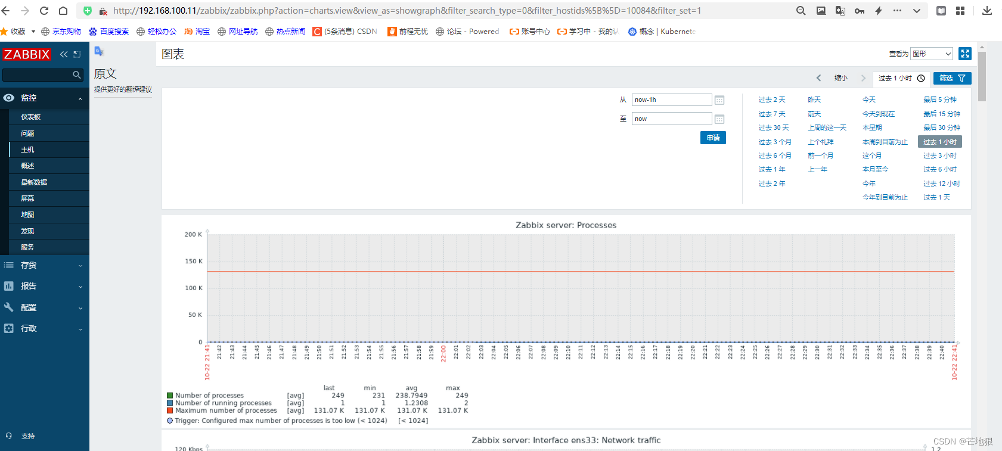Click the page vertical scrollbar thumb

click(982, 76)
